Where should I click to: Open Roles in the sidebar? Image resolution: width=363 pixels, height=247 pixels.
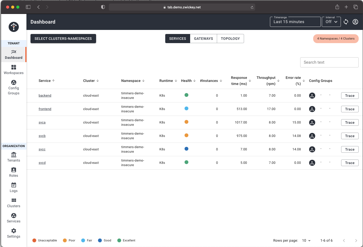(x=13, y=172)
